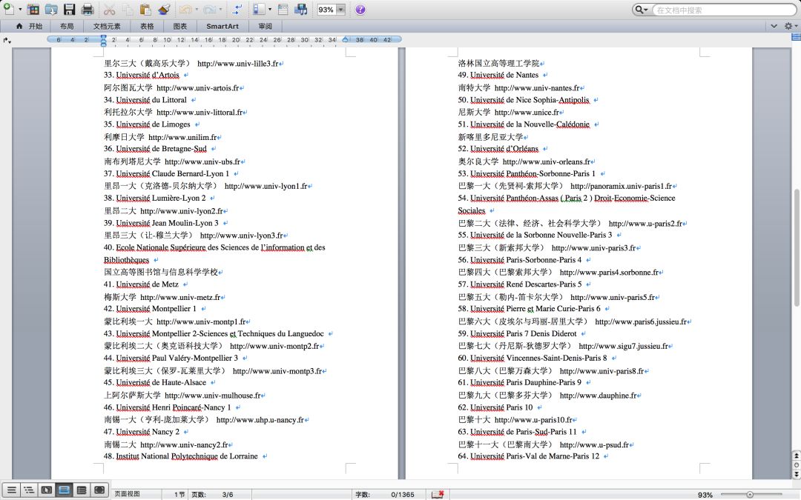
Task: Open the Undo history dropdown arrow
Action: click(196, 10)
